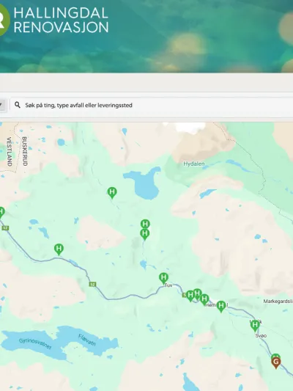Click the Svøo place label
This screenshot has width=293, height=391.
tap(261, 336)
